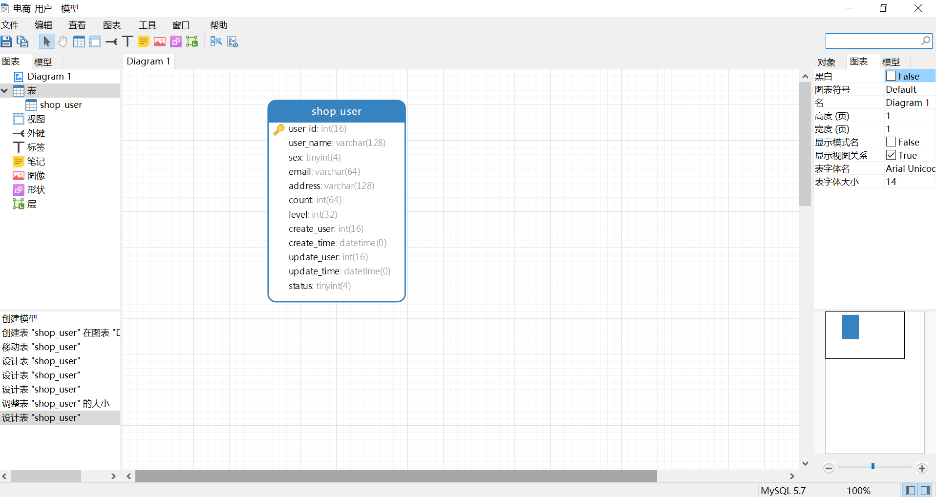This screenshot has width=936, height=497.
Task: Open the 工具 menu
Action: (148, 25)
